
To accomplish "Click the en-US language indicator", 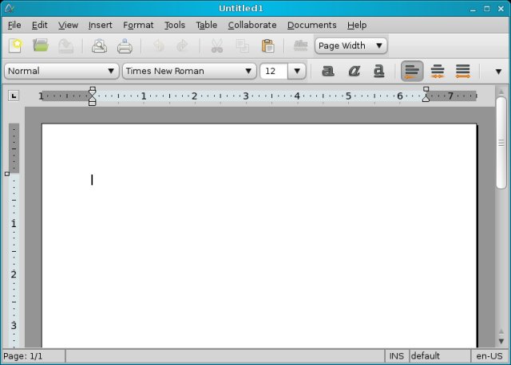I will coord(489,356).
